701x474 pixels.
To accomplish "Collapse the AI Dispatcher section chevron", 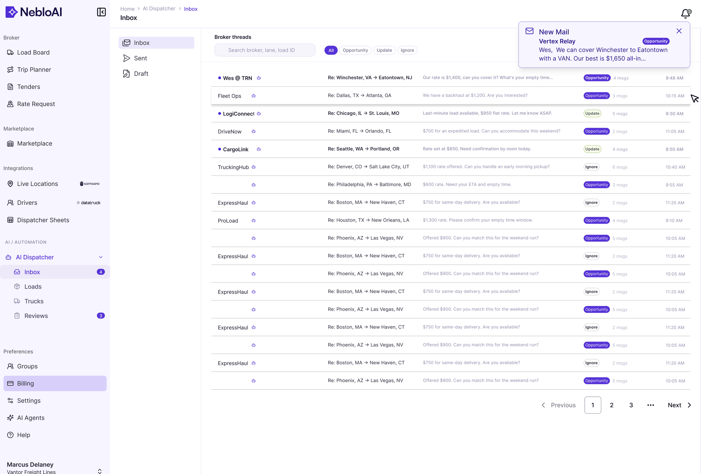I will tap(101, 257).
